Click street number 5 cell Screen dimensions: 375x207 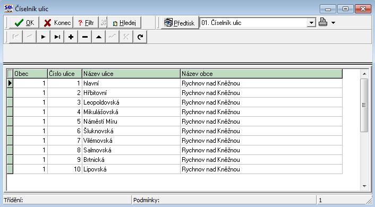(65, 122)
